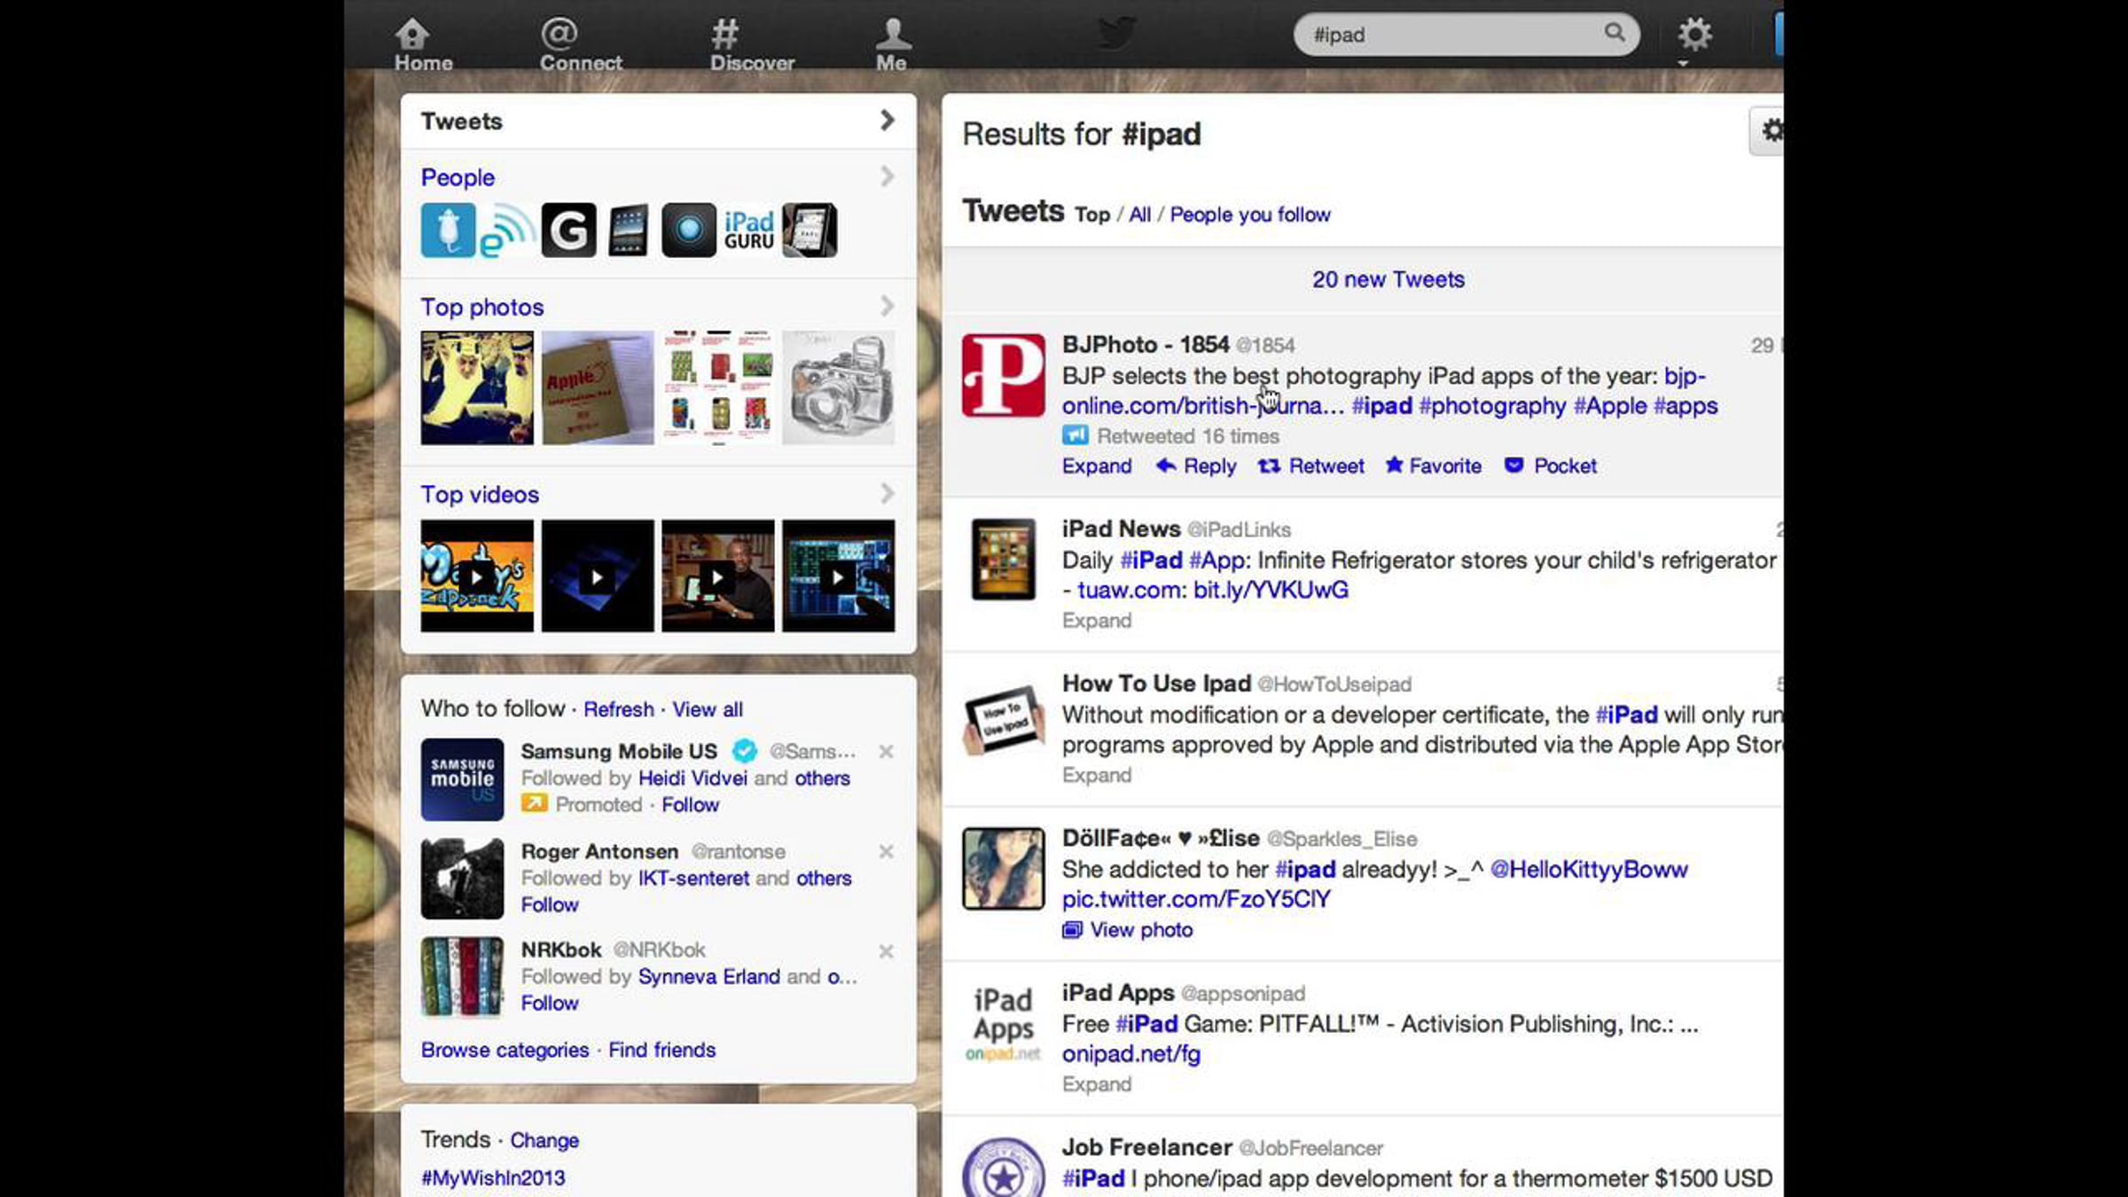Retweet the BJPhoto tweet
The height and width of the screenshot is (1197, 2128).
(1311, 466)
